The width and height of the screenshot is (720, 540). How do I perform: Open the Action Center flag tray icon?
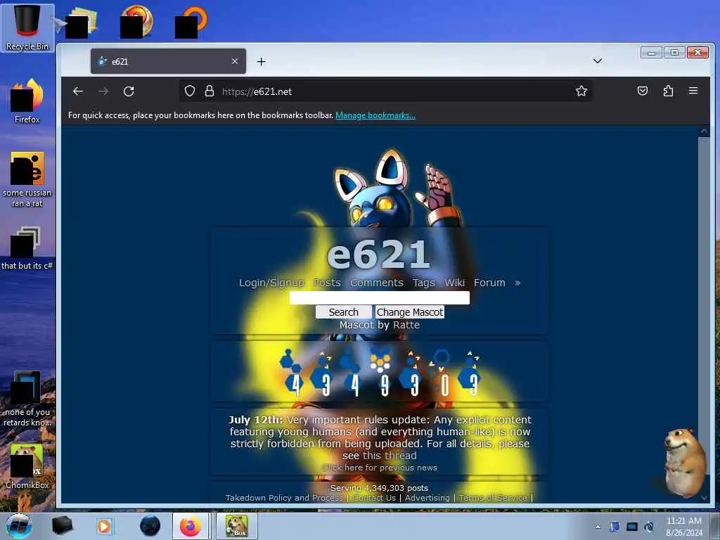coord(615,527)
